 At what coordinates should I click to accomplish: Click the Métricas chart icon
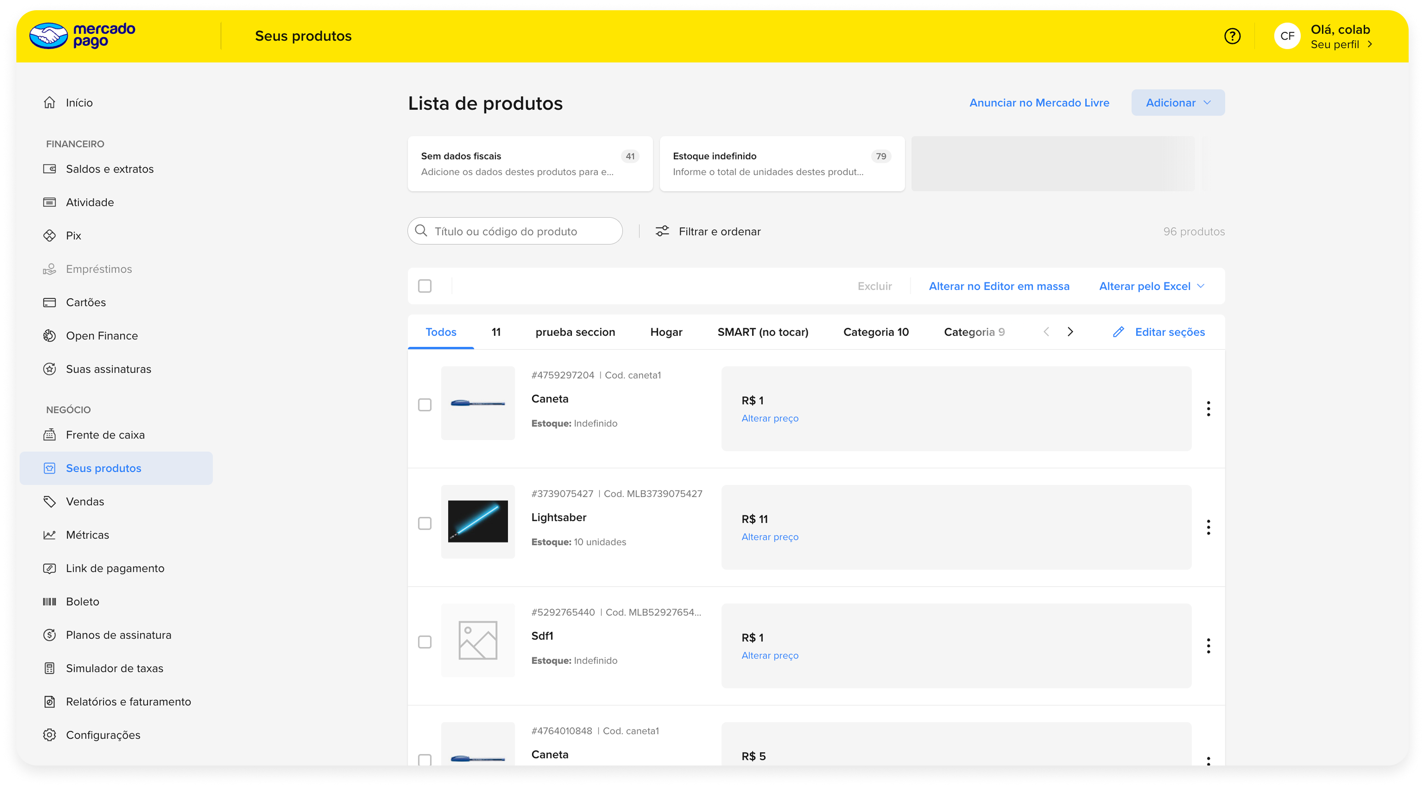tap(49, 535)
